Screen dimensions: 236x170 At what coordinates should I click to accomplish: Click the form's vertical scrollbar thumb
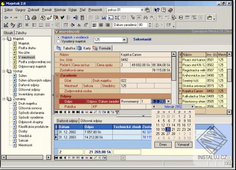coord(174,68)
